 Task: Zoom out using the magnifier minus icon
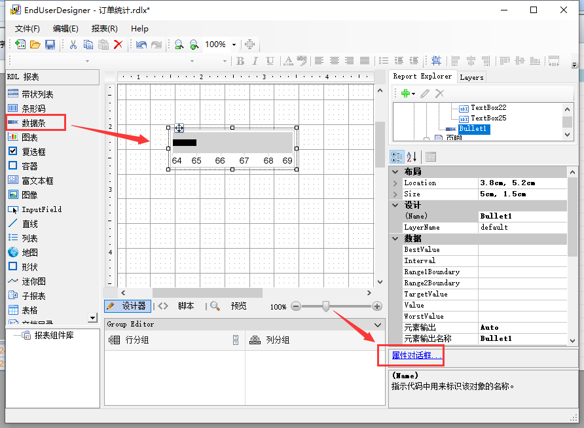click(179, 45)
